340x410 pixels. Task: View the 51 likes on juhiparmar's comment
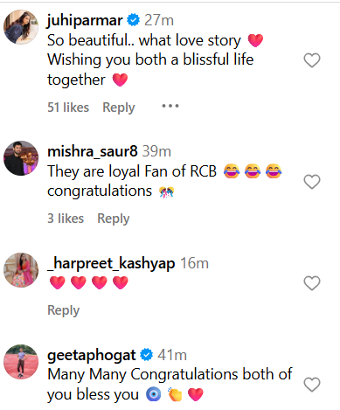68,108
